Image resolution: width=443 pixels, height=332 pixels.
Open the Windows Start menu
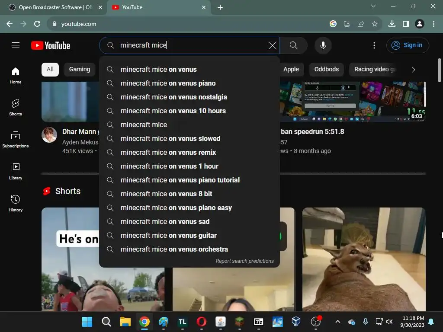[x=87, y=322]
